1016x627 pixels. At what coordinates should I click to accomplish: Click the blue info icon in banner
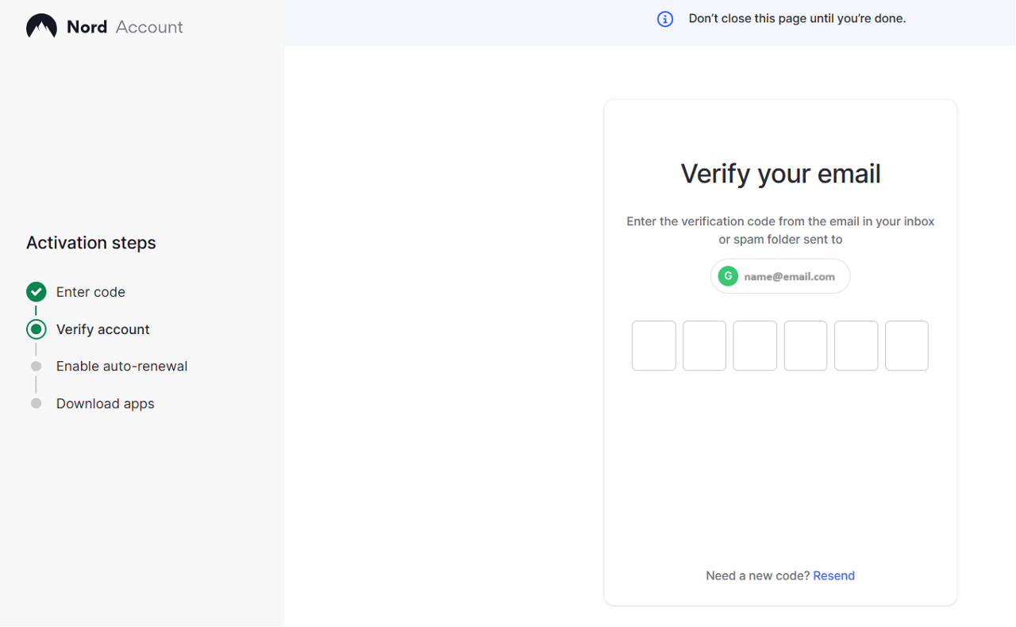[x=665, y=19]
